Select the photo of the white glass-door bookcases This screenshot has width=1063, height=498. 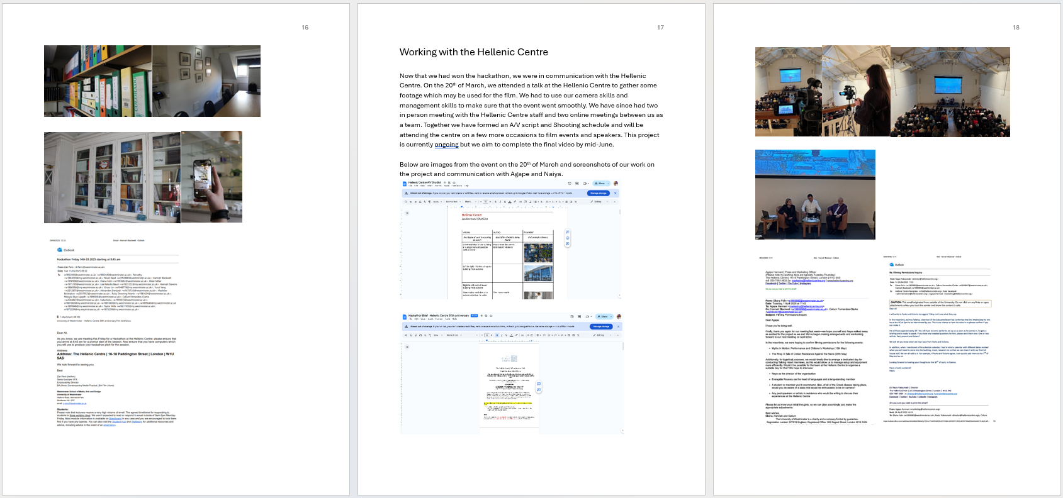112,177
